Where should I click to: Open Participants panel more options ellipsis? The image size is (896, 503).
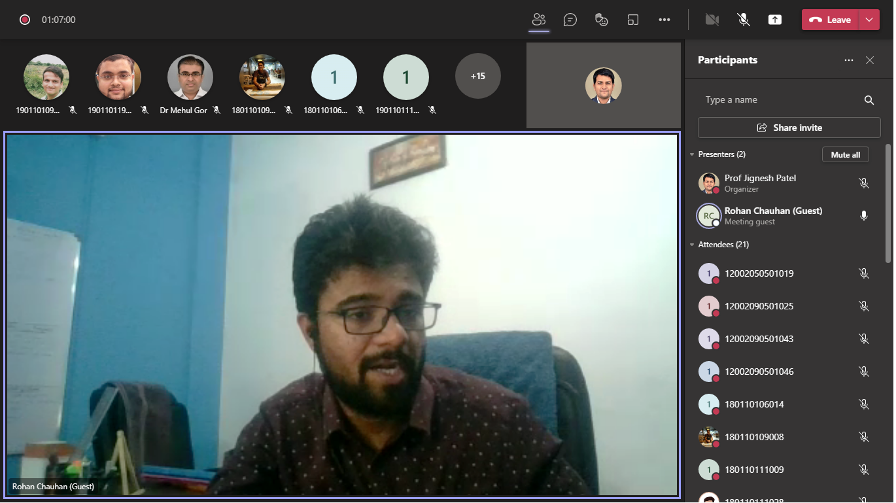coord(849,60)
